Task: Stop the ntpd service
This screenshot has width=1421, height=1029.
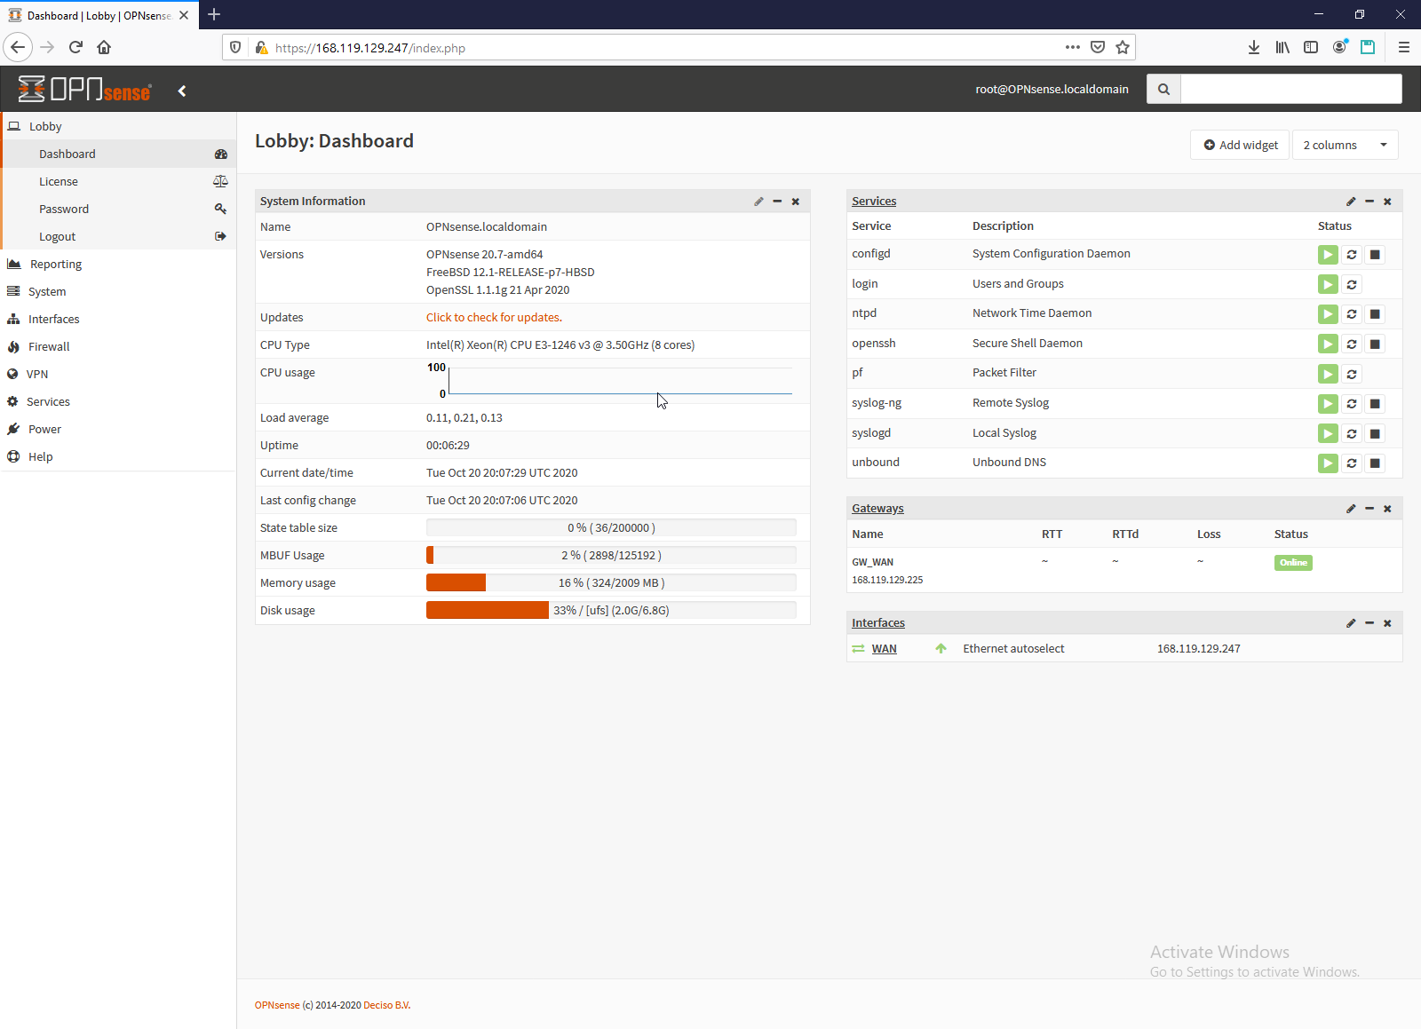Action: [1375, 314]
